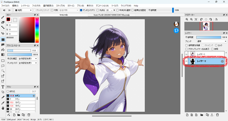228x121 pixels.
Task: Enable 丸める checkbox
Action: point(98,10)
